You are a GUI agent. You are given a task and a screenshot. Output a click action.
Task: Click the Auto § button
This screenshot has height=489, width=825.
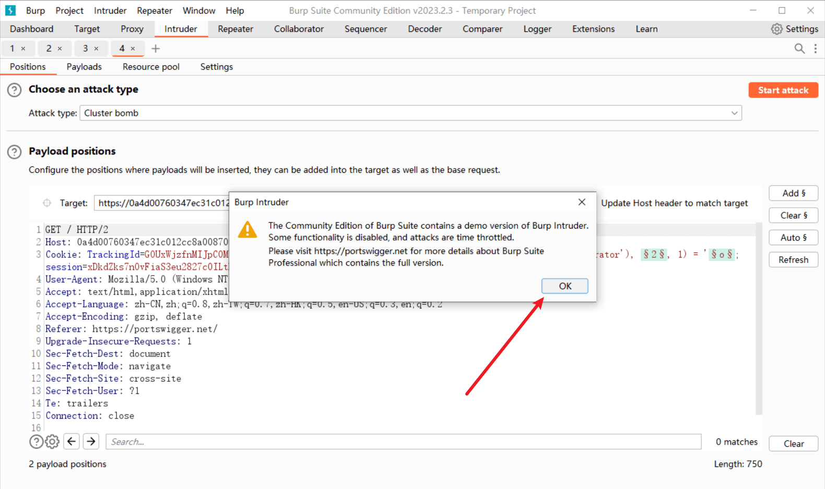click(x=793, y=237)
